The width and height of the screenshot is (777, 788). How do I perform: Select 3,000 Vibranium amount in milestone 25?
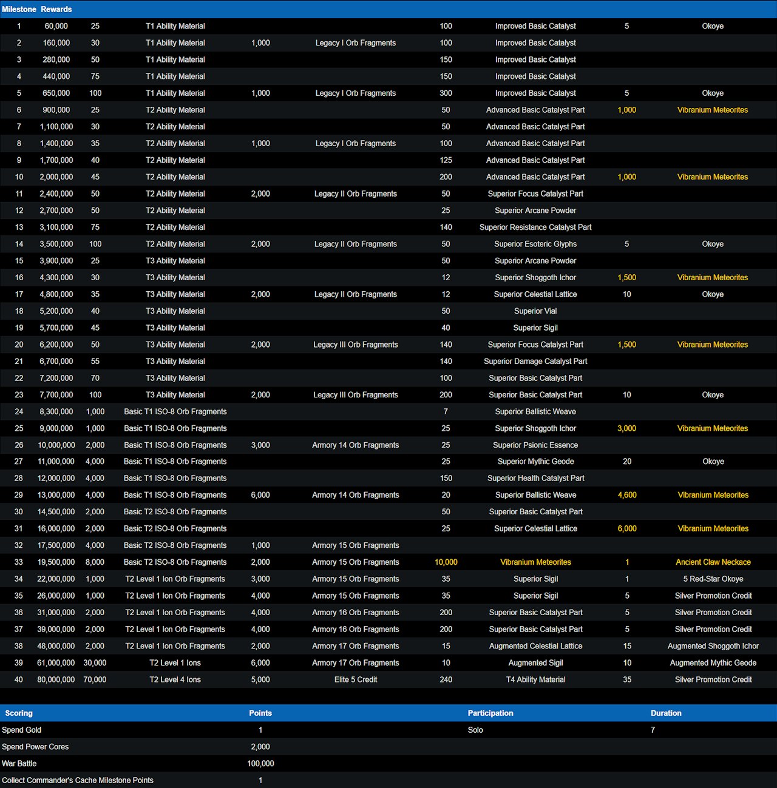pos(627,428)
